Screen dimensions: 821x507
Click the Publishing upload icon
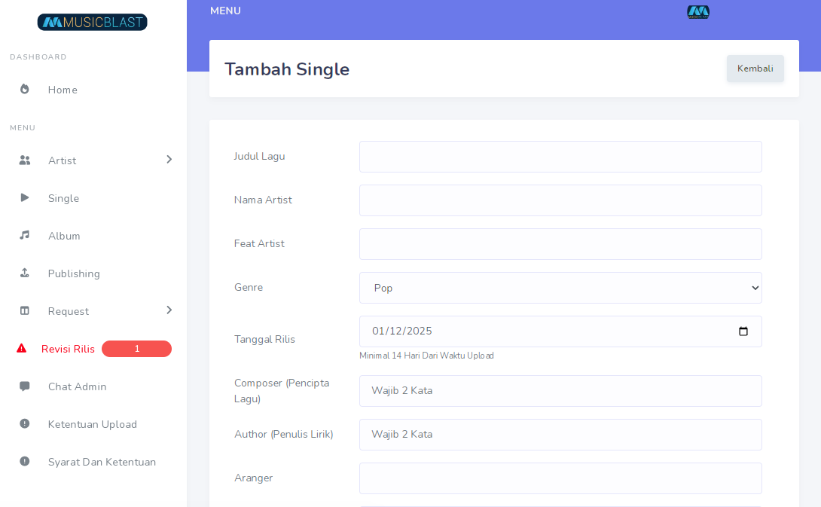click(25, 273)
